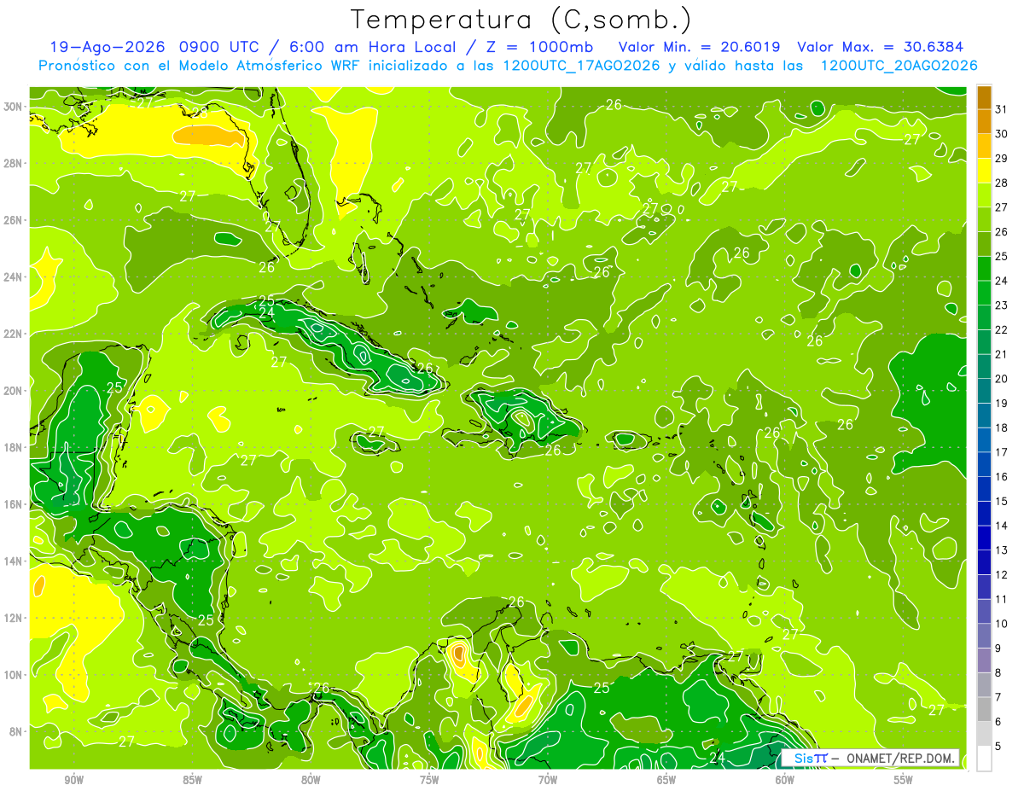This screenshot has width=1024, height=791.
Task: Click legend value 18 on the color bar
Action: tap(1002, 427)
